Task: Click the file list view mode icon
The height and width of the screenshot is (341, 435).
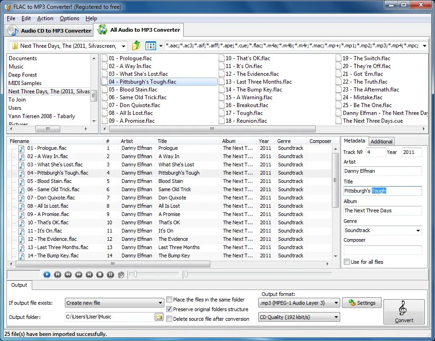Action: pyautogui.click(x=151, y=45)
